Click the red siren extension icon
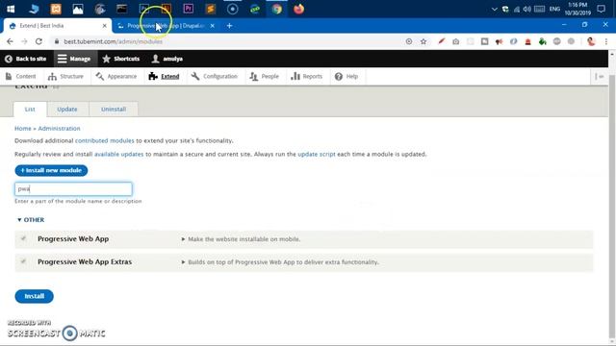 pos(528,41)
